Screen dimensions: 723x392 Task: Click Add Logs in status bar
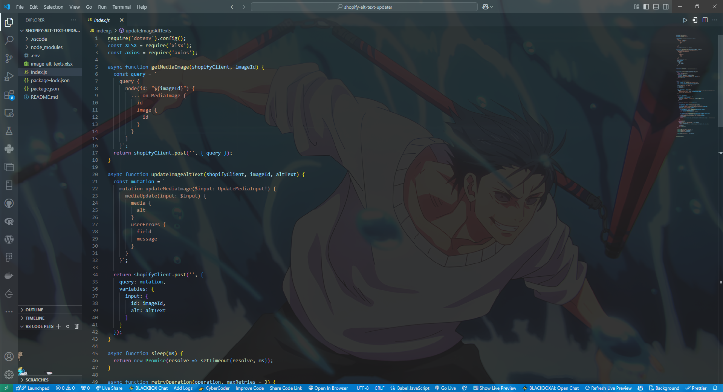click(x=183, y=388)
